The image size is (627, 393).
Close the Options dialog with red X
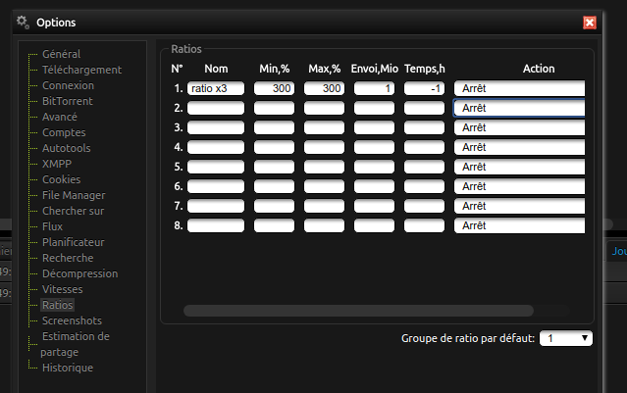coord(589,23)
